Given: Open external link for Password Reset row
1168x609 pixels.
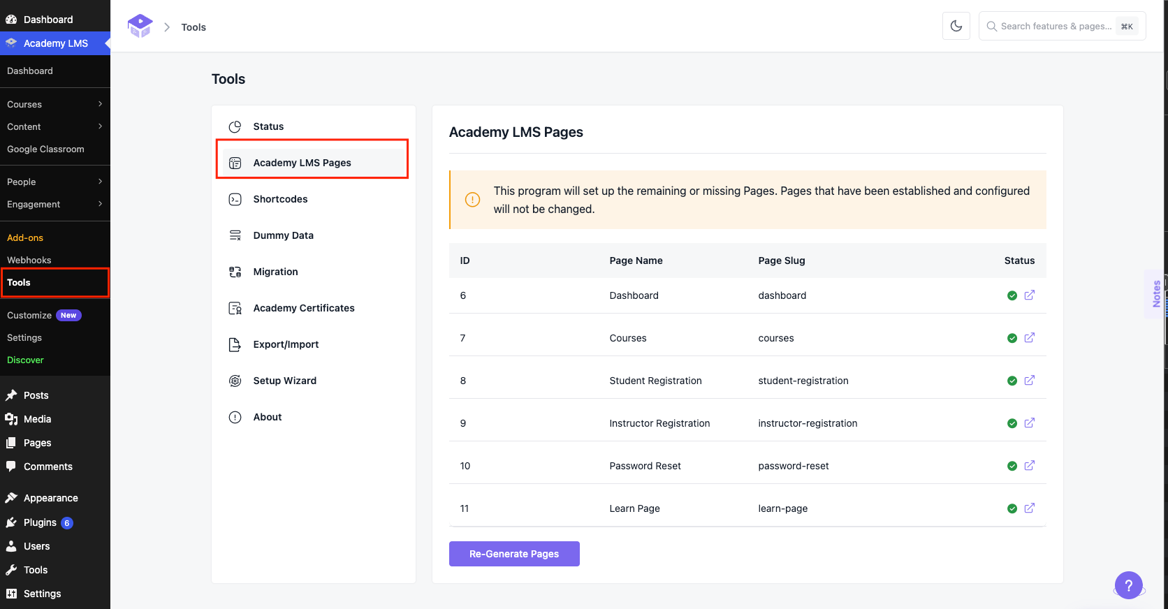Looking at the screenshot, I should pos(1030,466).
